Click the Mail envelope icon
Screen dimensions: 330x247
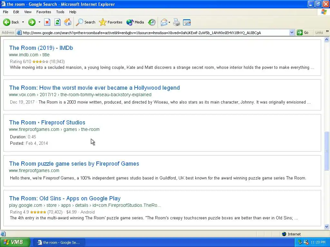click(164, 22)
